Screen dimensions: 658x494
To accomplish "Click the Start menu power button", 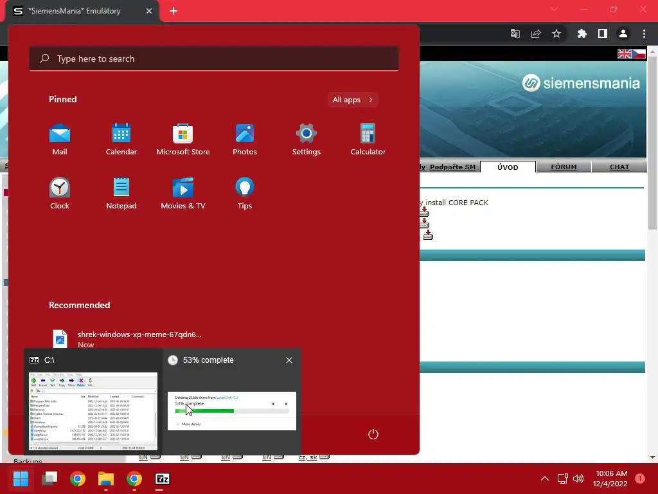I will 373,434.
